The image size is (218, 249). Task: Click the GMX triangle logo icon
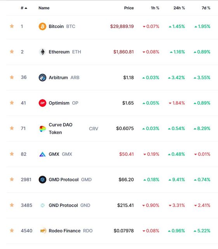tap(42, 154)
